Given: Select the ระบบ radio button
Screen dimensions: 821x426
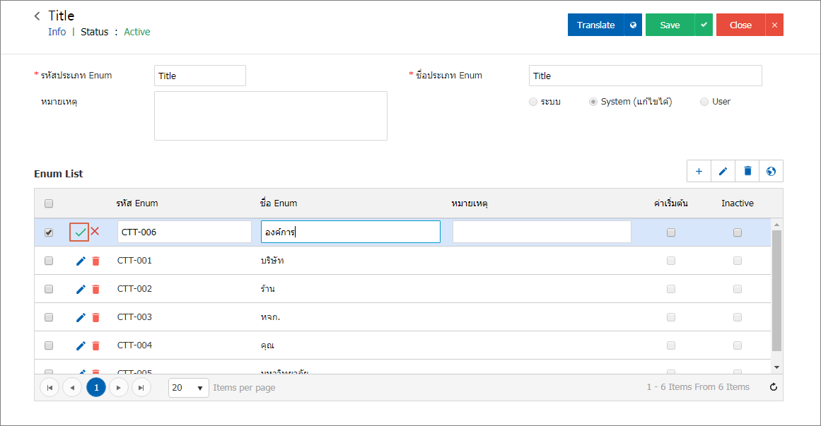Looking at the screenshot, I should click(x=533, y=102).
